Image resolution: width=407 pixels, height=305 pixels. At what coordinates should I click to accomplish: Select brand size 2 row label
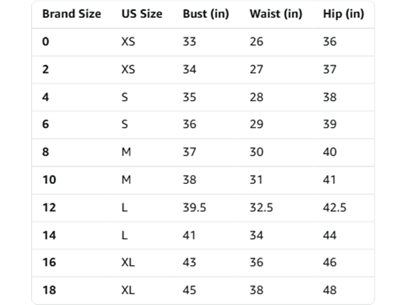point(46,69)
